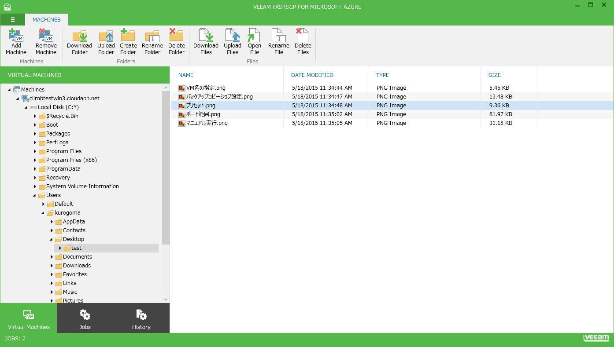Collapse the kurogoma folder

pyautogui.click(x=43, y=213)
